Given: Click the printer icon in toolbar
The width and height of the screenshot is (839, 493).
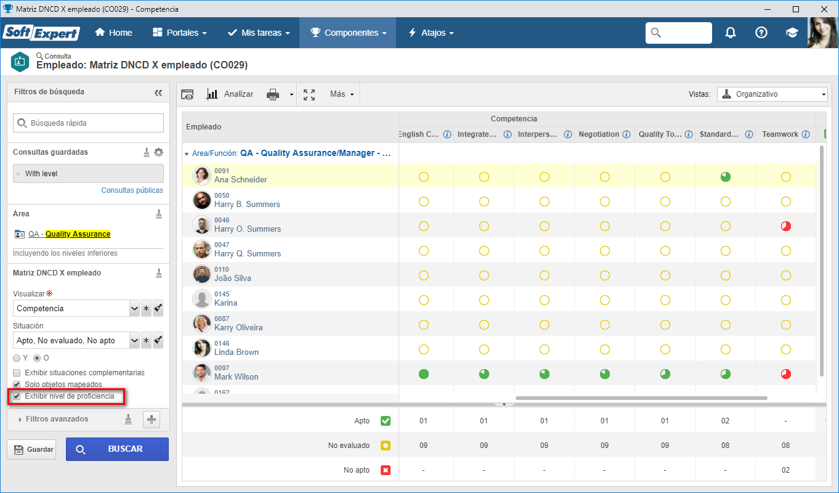Looking at the screenshot, I should pos(273,94).
